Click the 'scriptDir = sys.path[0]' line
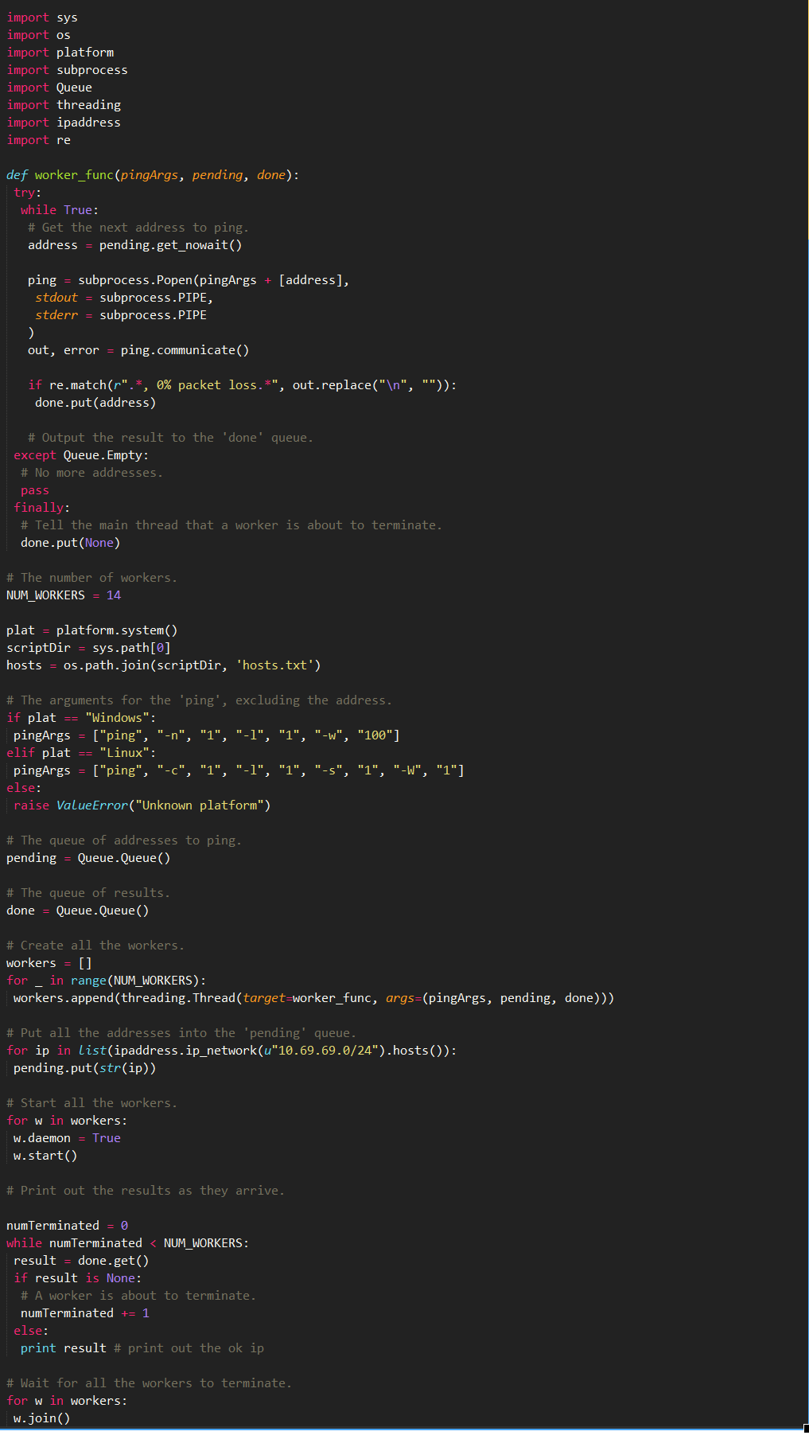This screenshot has height=1443, width=809. pos(88,648)
